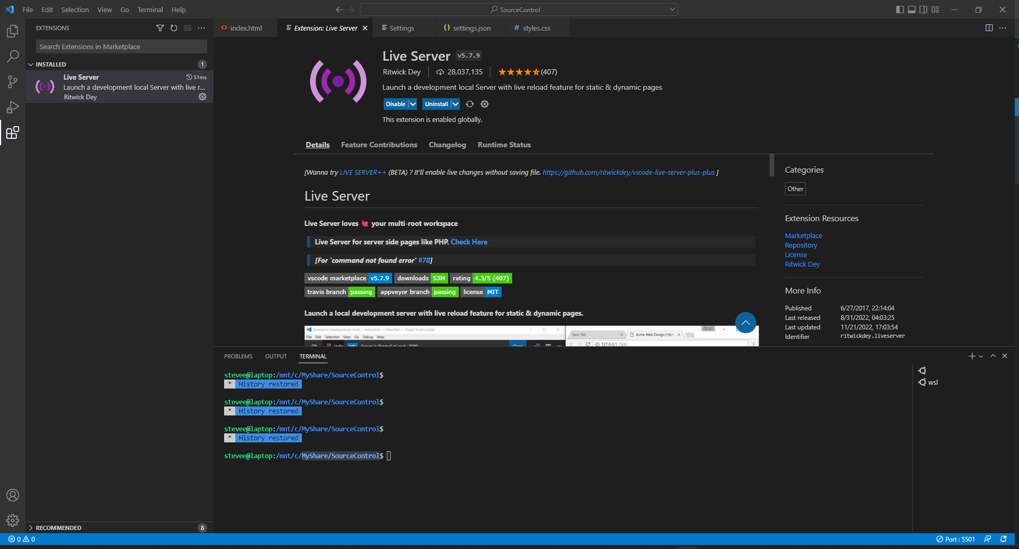Click the Uninstall button
Viewport: 1019px width, 549px height.
click(x=436, y=104)
